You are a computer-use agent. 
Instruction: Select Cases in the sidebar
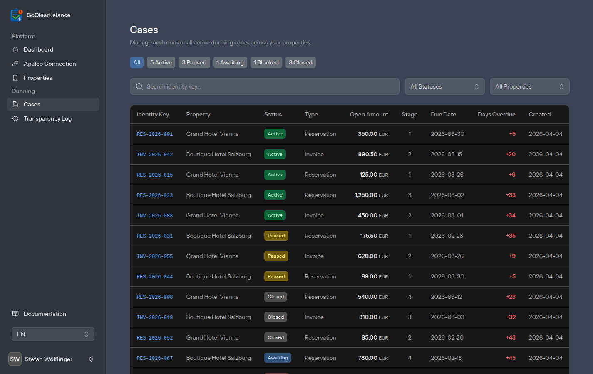[x=53, y=104]
